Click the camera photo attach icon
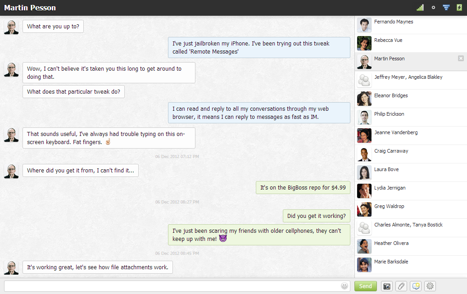Image resolution: width=467 pixels, height=294 pixels. 386,286
